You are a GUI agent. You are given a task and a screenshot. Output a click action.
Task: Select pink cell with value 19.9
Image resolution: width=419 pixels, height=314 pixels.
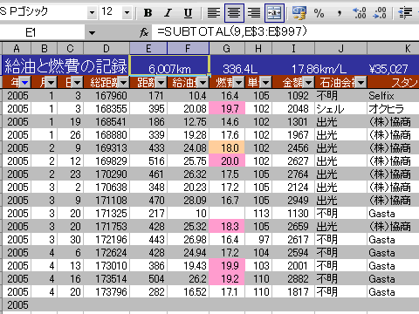tap(227, 266)
